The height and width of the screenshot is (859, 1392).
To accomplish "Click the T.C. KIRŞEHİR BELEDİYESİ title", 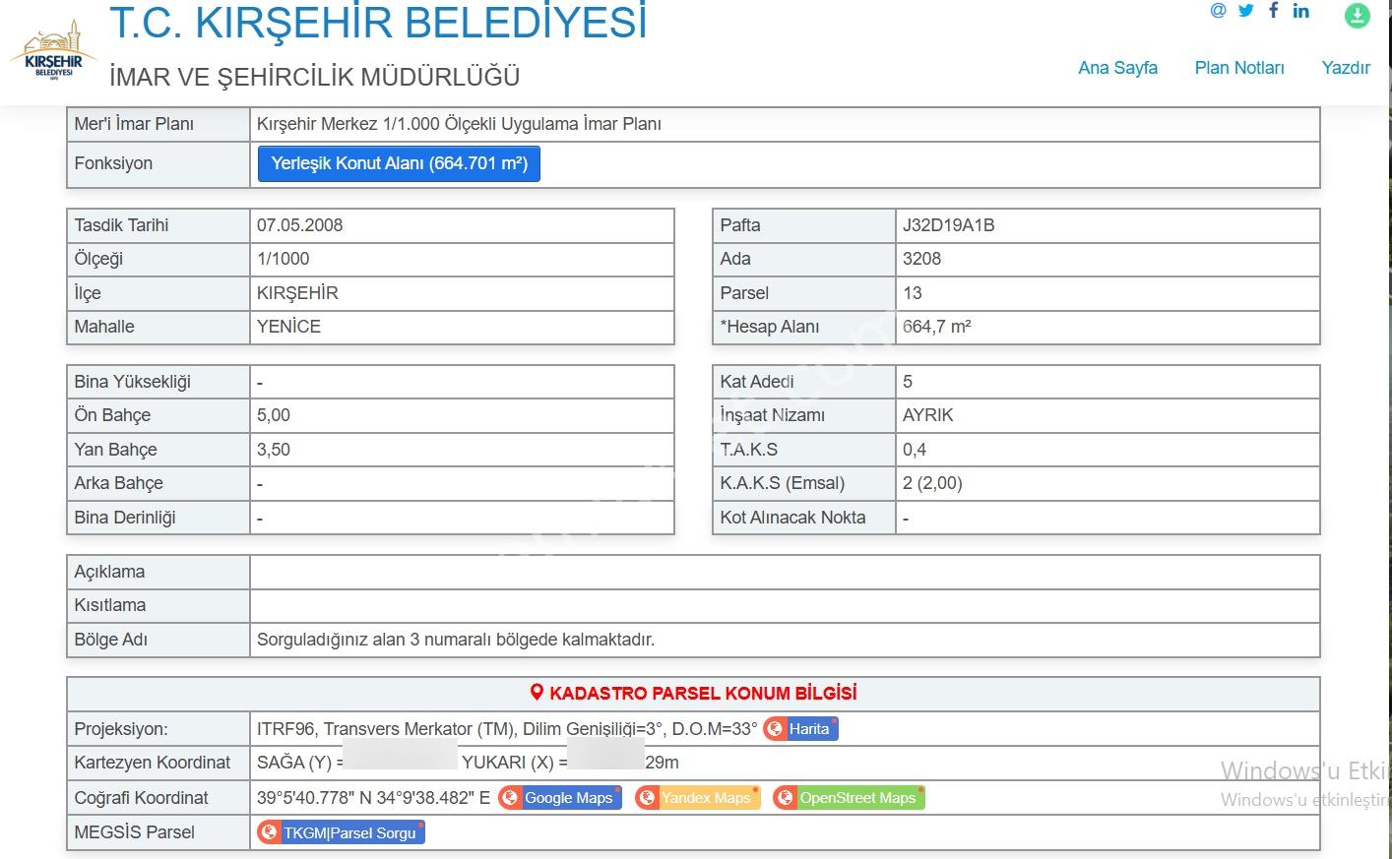I will (378, 23).
